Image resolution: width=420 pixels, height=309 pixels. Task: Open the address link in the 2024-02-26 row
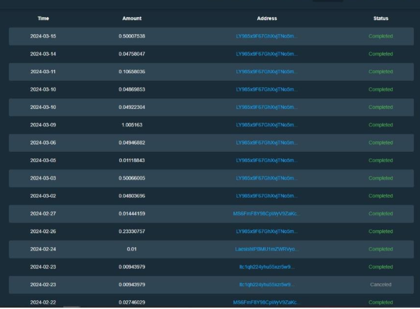(x=266, y=232)
